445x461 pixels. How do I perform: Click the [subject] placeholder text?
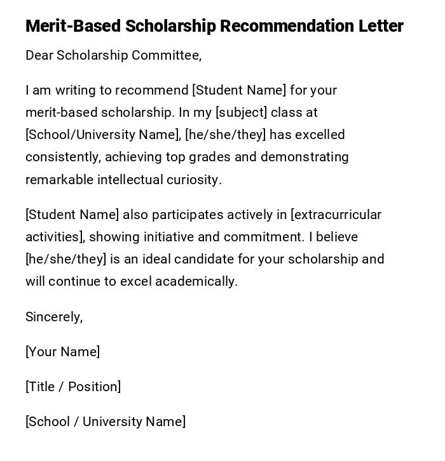241,112
